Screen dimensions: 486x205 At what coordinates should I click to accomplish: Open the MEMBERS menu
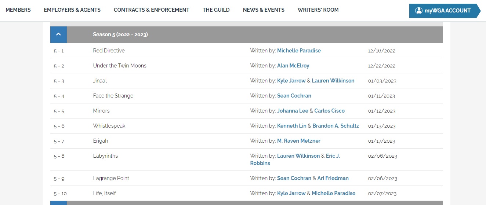(18, 10)
